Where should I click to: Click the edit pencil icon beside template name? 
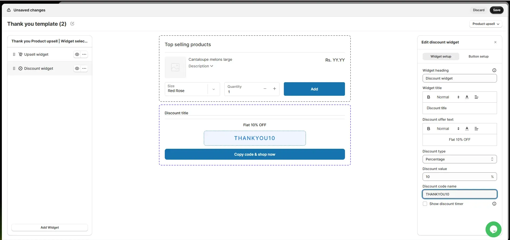(72, 24)
